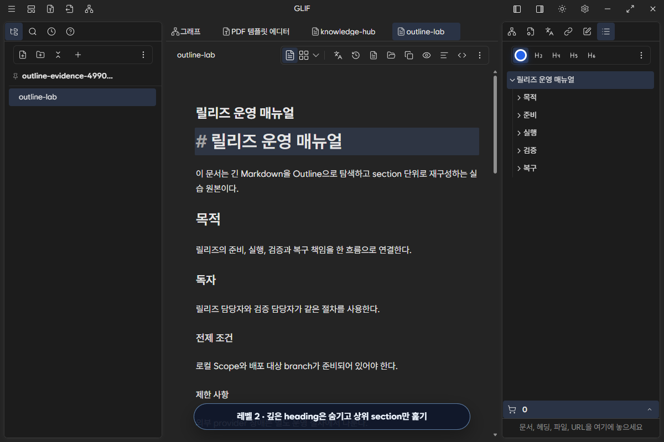Image resolution: width=664 pixels, height=442 pixels.
Task: Open outline-lab file in the sidebar tree
Action: [x=82, y=97]
